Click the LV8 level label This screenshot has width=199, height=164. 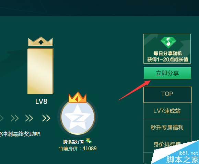pos(41,101)
